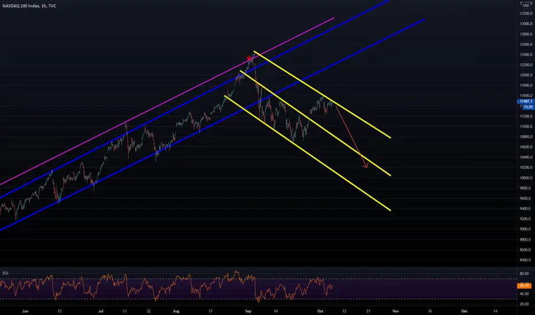This screenshot has width=535, height=315.
Task: Click the RSI scale 20.00 label
Action: pos(524,304)
